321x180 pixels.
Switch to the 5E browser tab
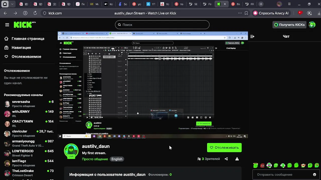pos(193,4)
